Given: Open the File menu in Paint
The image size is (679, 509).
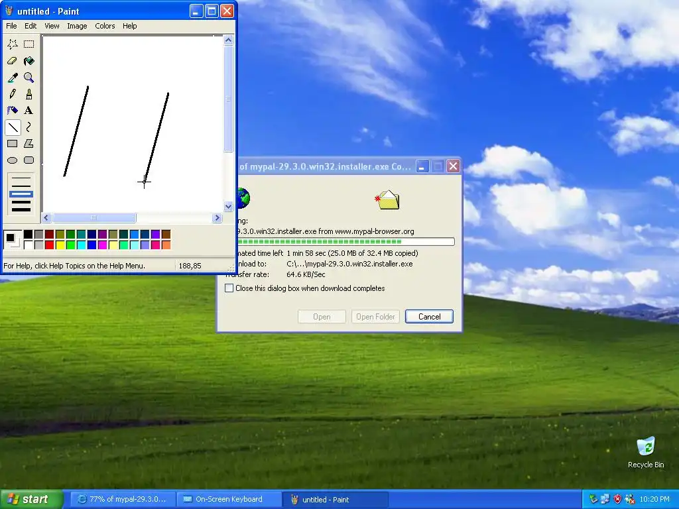Looking at the screenshot, I should click(12, 26).
